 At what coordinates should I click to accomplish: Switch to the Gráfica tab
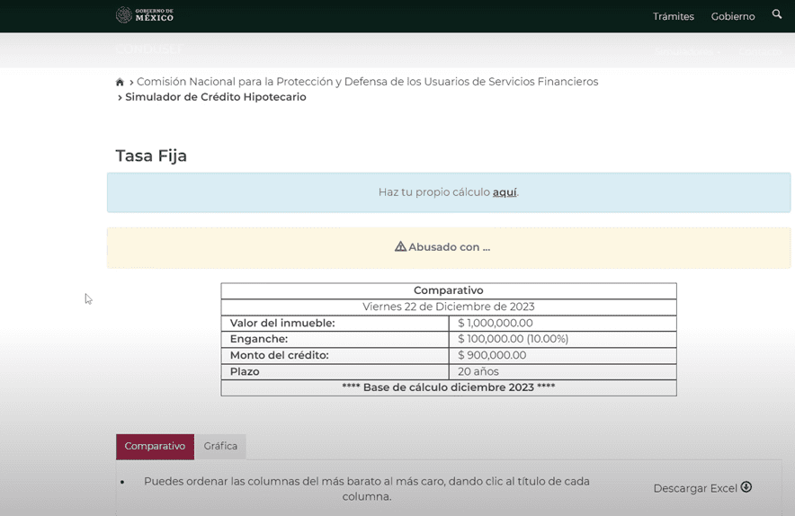point(220,446)
